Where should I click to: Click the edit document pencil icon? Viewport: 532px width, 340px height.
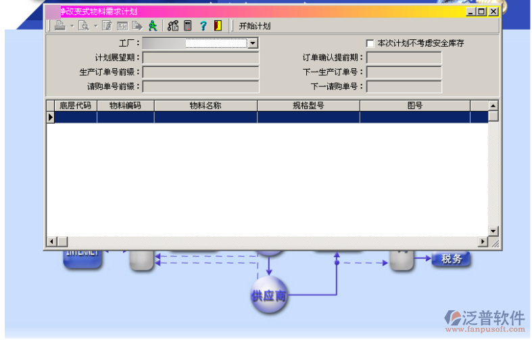(x=107, y=26)
